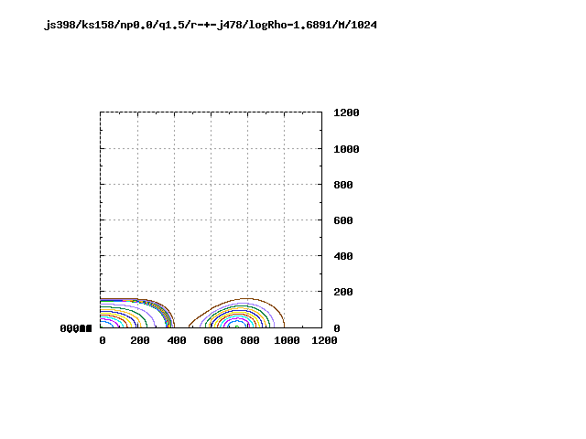Click the x-axis tick label 1200
586x439 pixels.
324,340
